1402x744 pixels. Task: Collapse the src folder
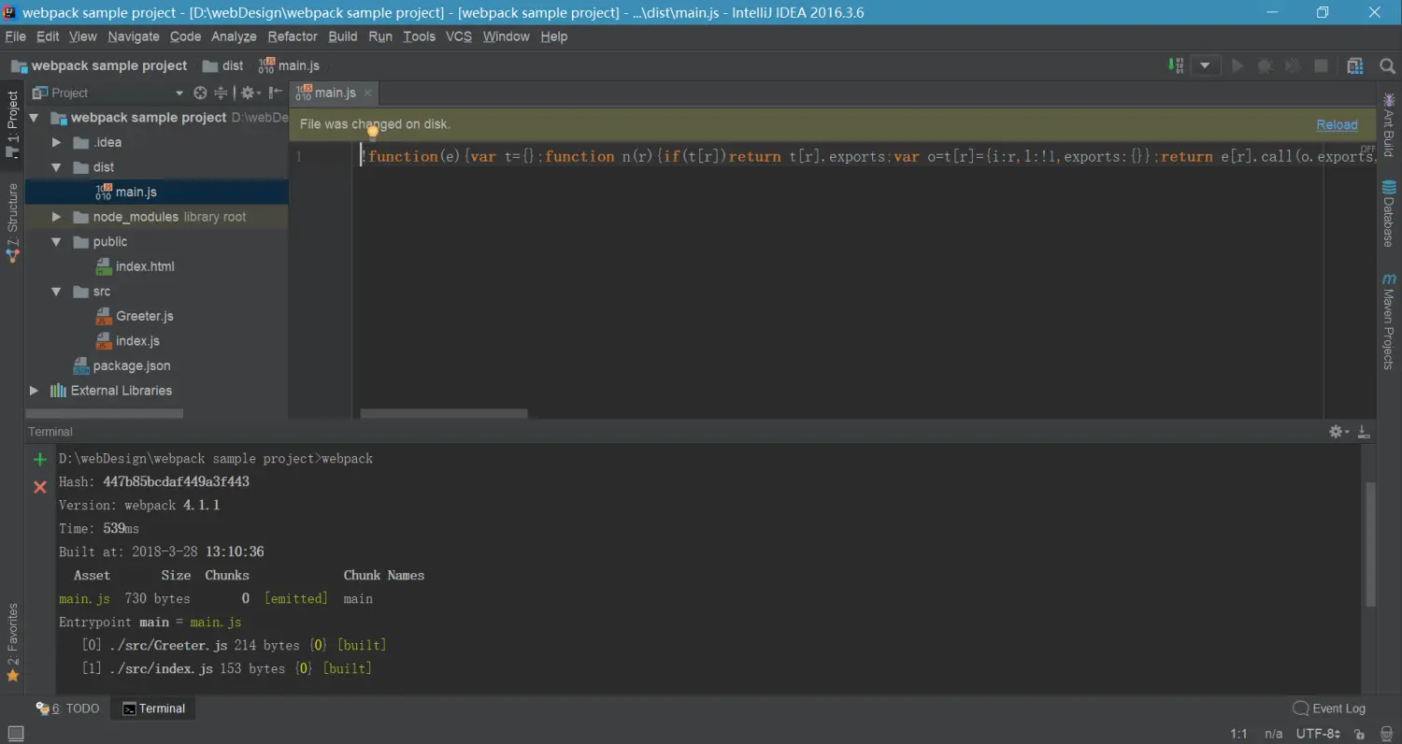[57, 292]
